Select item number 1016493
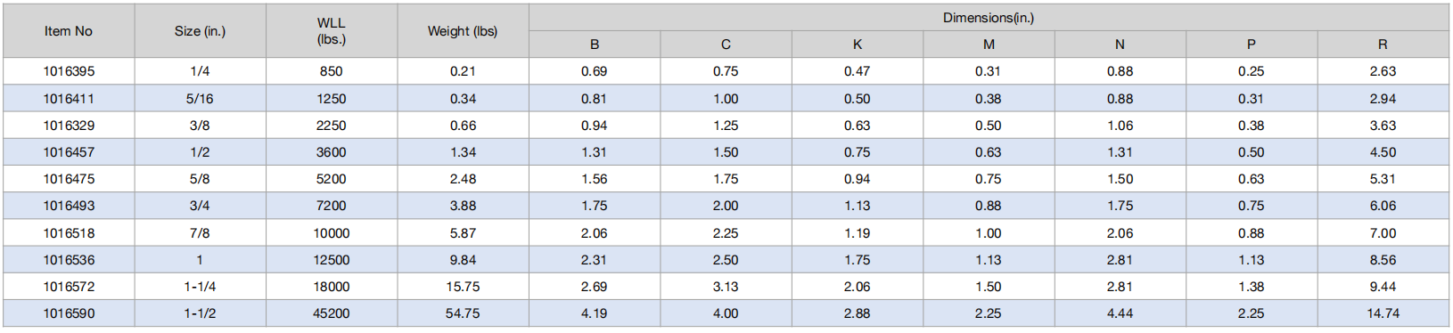The height and width of the screenshot is (333, 1453). (69, 206)
